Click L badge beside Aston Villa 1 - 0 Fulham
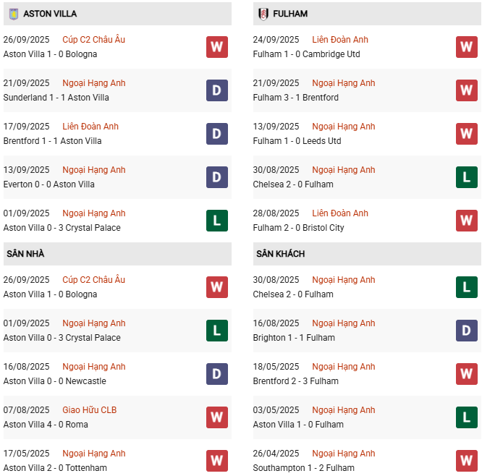The width and height of the screenshot is (482, 476). point(466,417)
